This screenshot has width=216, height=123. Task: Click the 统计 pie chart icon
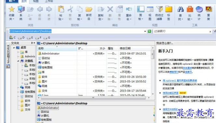point(199,9)
